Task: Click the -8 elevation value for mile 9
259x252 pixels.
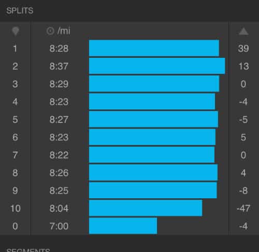Action: [243, 191]
